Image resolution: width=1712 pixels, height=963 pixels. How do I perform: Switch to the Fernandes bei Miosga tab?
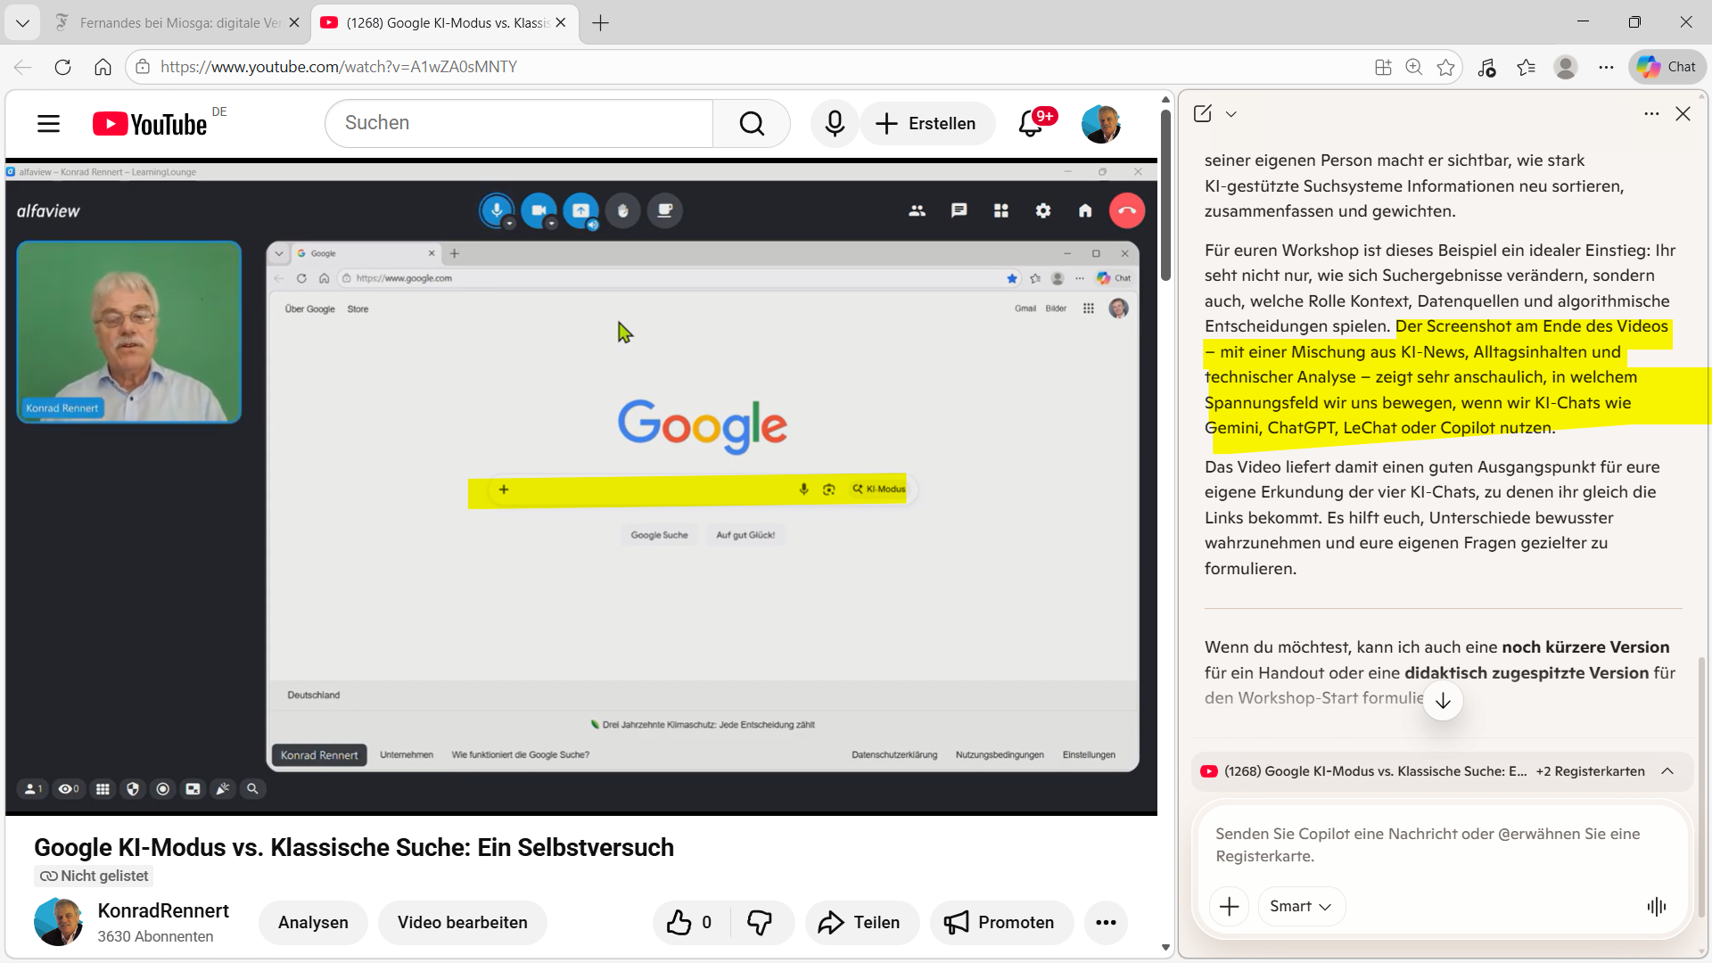pos(178,23)
